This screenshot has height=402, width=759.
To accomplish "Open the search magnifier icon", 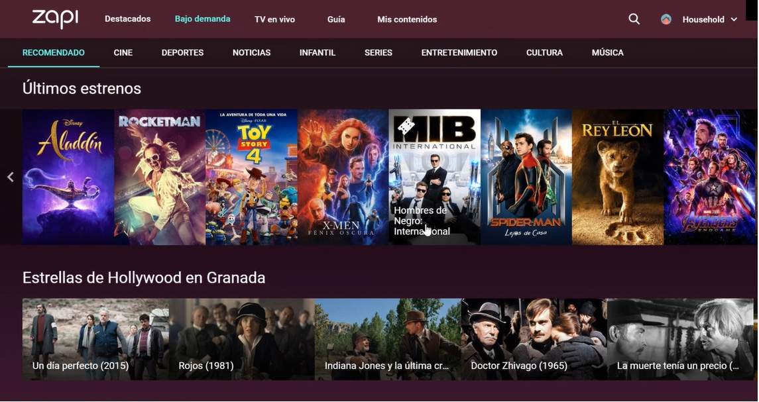I will point(634,19).
